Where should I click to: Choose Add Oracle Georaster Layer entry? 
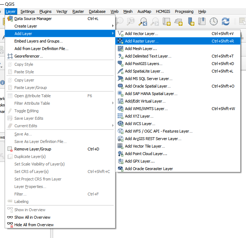pos(178,169)
